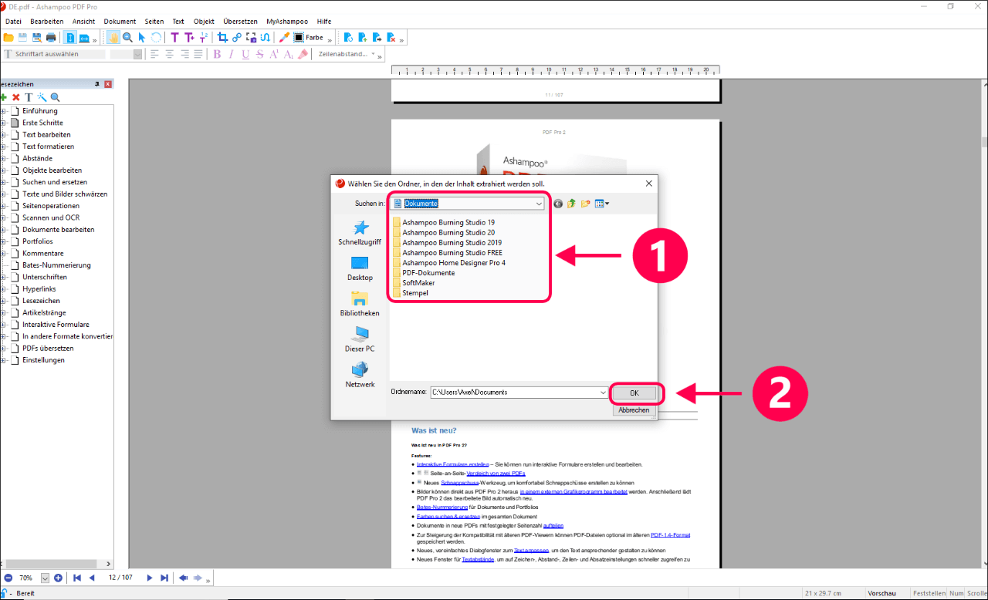Click bookmark wand auto-generate icon
Image resolution: width=988 pixels, height=600 pixels.
42,97
